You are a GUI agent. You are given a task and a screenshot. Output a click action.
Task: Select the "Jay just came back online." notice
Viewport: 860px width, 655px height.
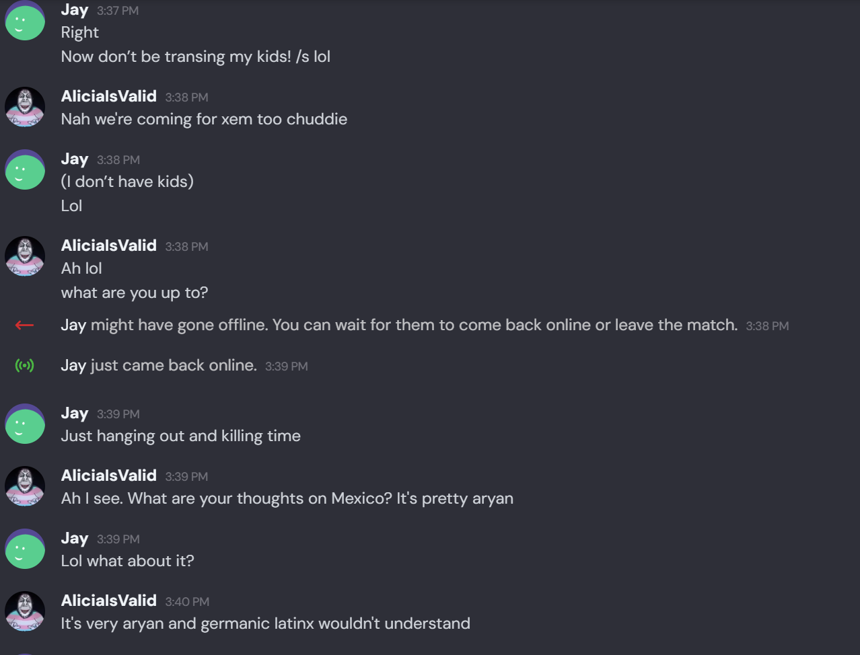(x=159, y=365)
